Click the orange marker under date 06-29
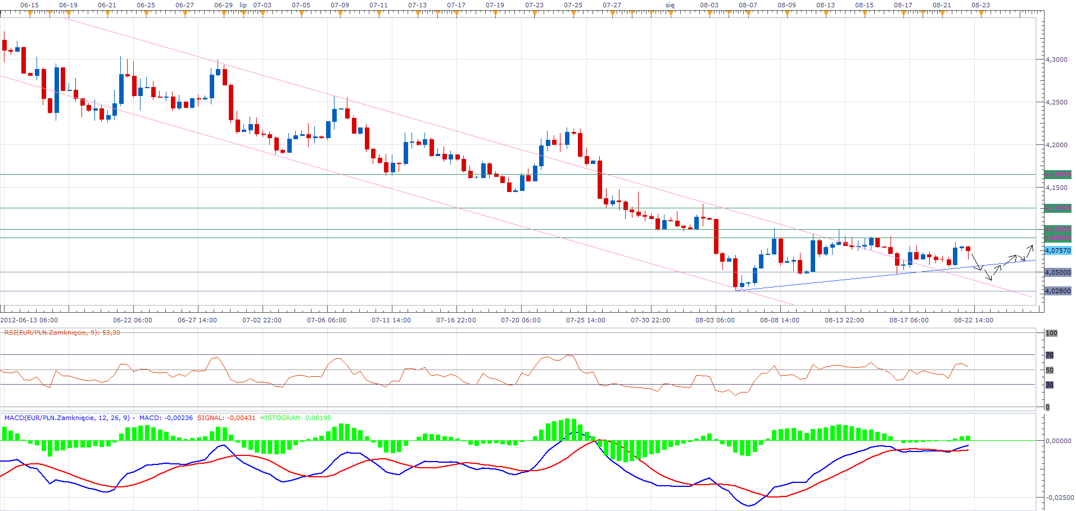The width and height of the screenshot is (1076, 511). coord(224,13)
